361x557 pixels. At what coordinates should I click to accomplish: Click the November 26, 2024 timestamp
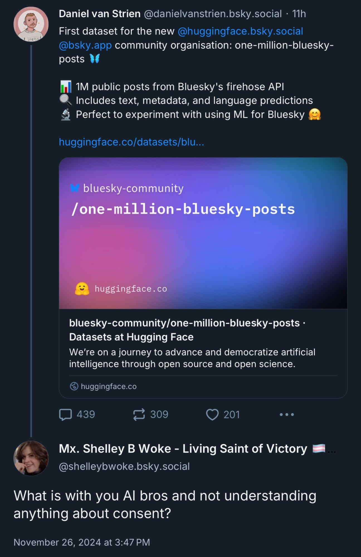click(x=82, y=542)
